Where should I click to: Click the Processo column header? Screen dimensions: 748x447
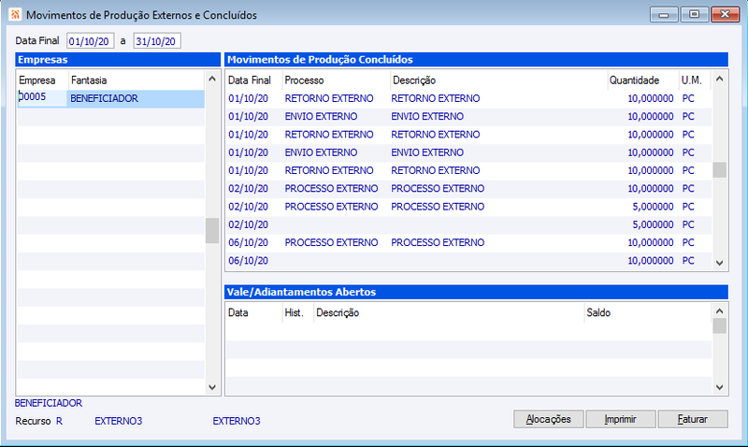tap(337, 80)
